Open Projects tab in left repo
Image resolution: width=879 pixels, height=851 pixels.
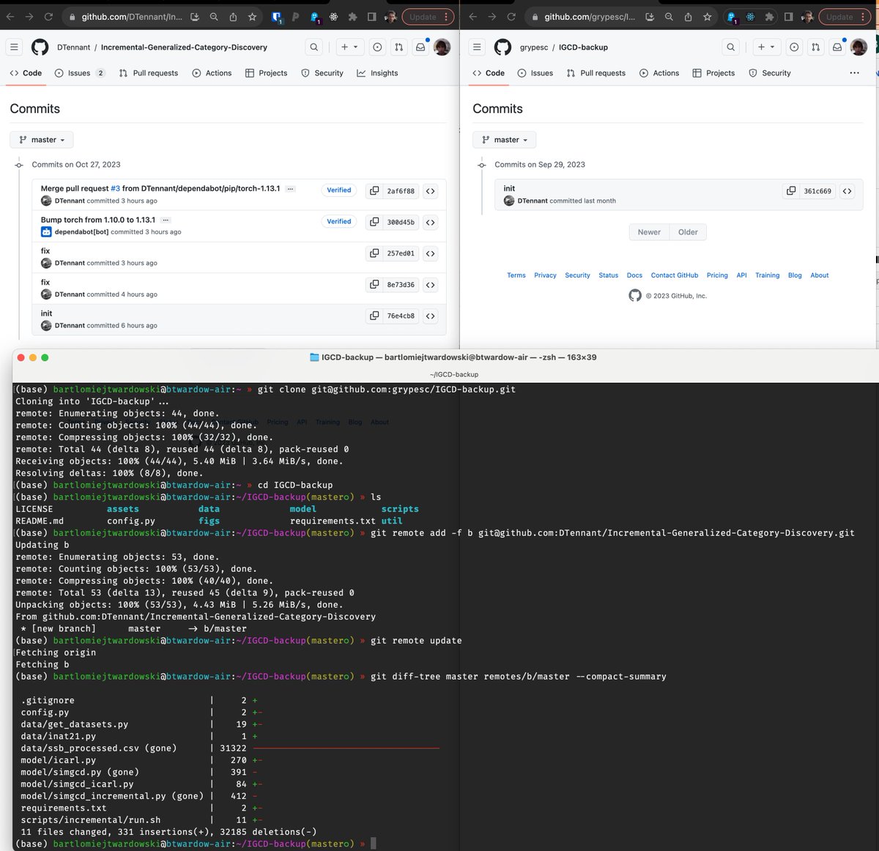(x=266, y=73)
